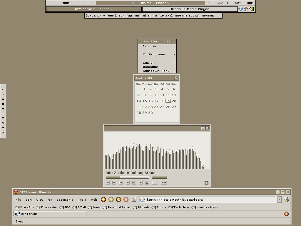Skip to next track in media player
Viewport: 301px width, 226px height.
[128, 183]
